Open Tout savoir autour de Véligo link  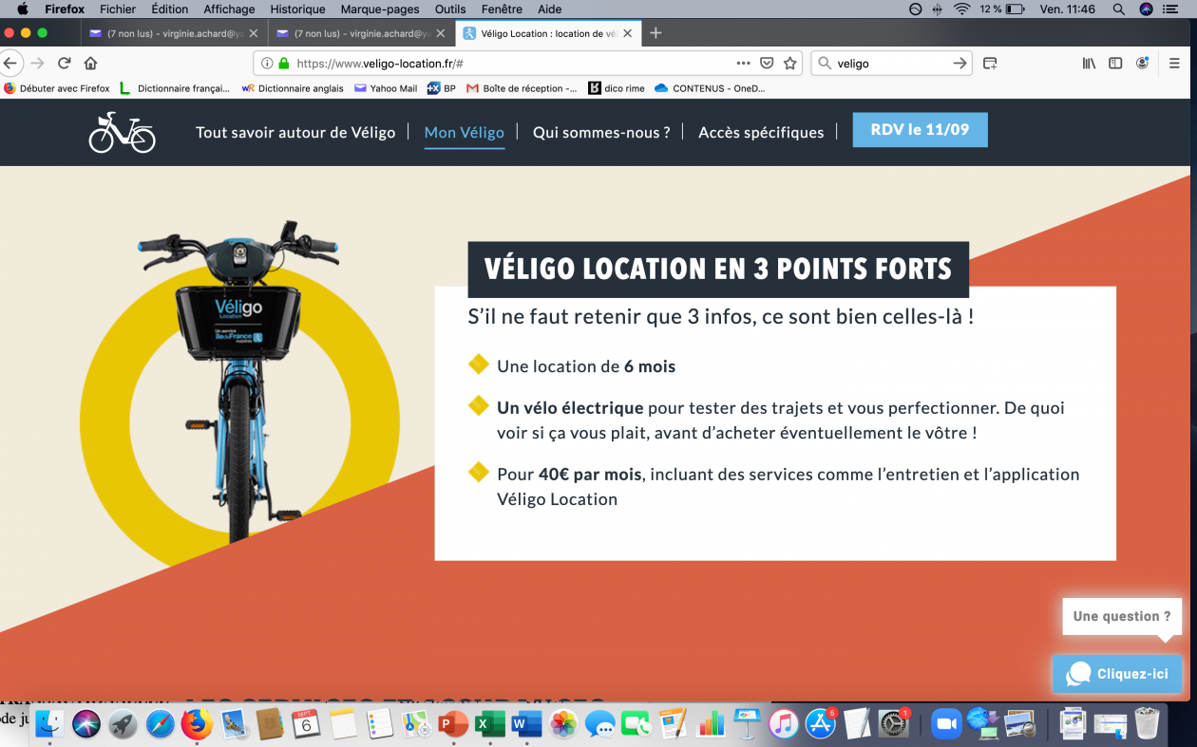[x=295, y=132]
